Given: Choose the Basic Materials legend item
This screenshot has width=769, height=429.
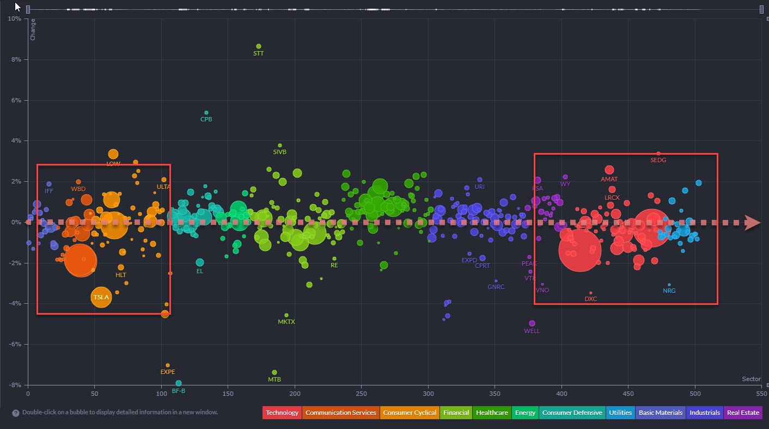Looking at the screenshot, I should tap(661, 413).
